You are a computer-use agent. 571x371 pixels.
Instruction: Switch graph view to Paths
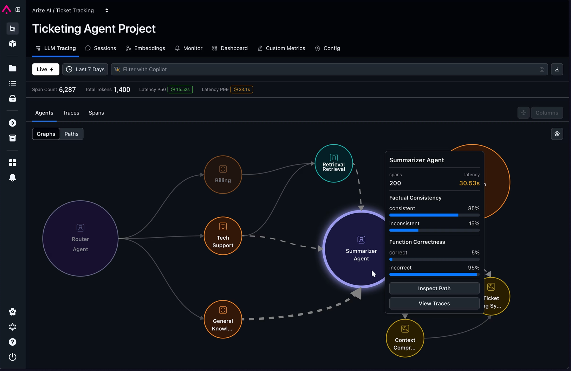[71, 134]
